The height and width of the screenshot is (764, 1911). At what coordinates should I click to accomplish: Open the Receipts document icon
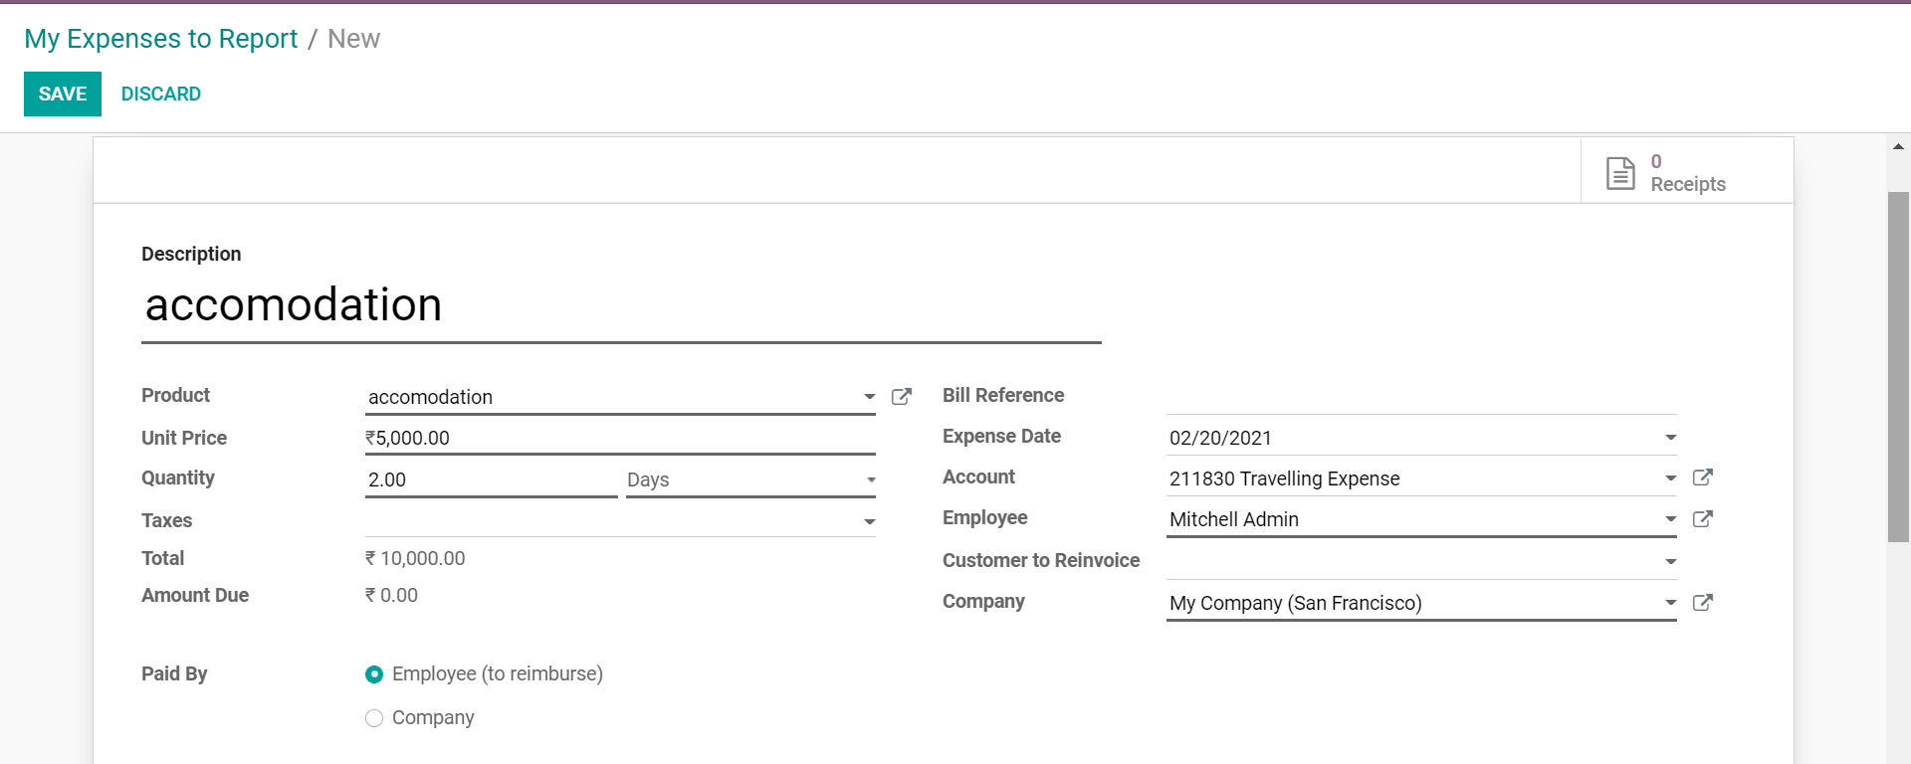pos(1620,173)
